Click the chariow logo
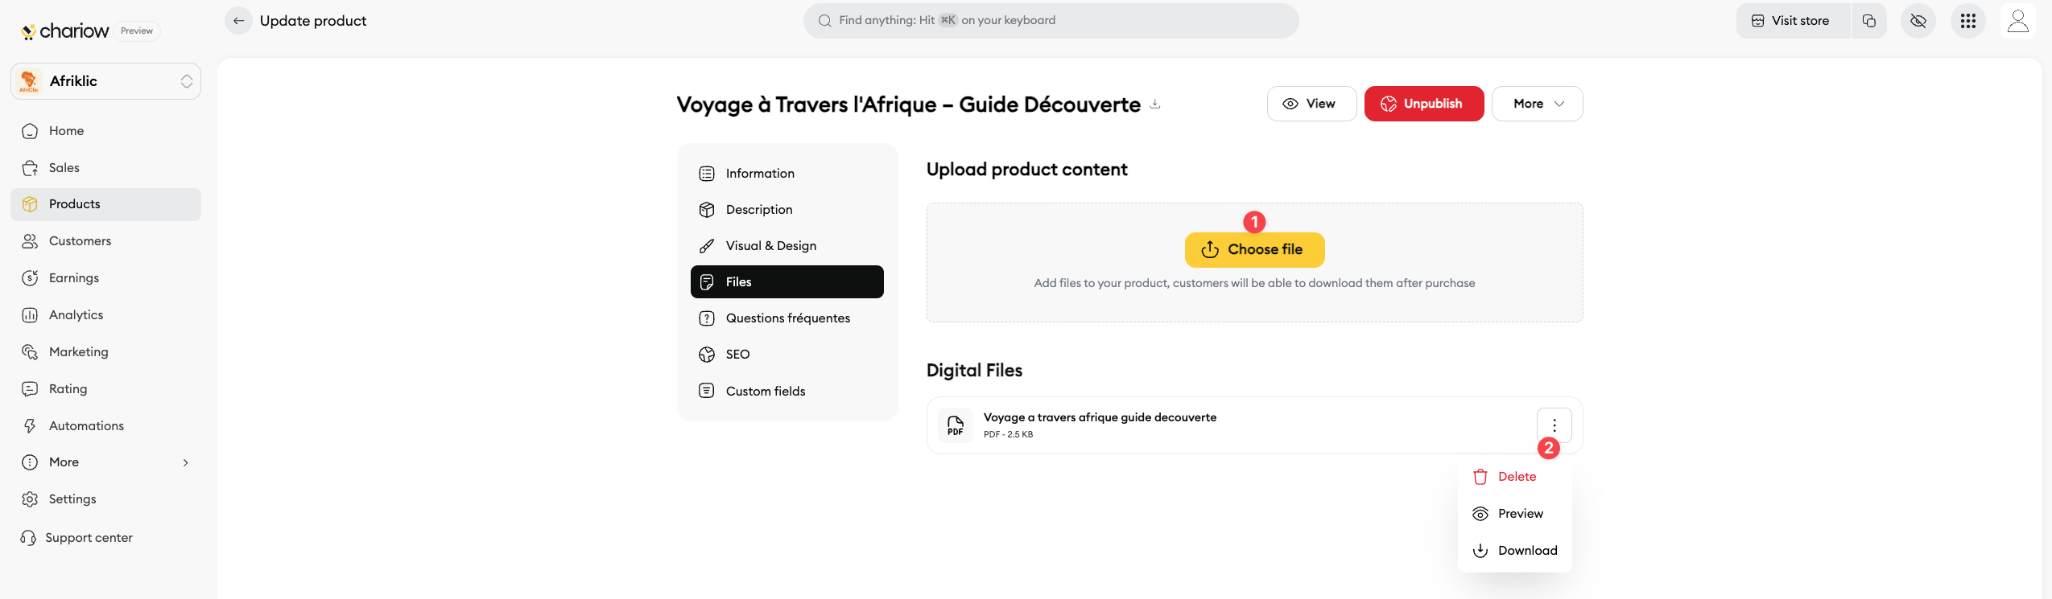Screen dimensions: 2052x599 pos(64,31)
